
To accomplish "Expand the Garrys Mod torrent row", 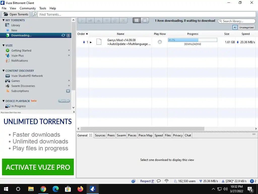I will pos(91,42).
